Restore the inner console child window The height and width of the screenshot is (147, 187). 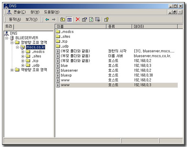[175, 12]
